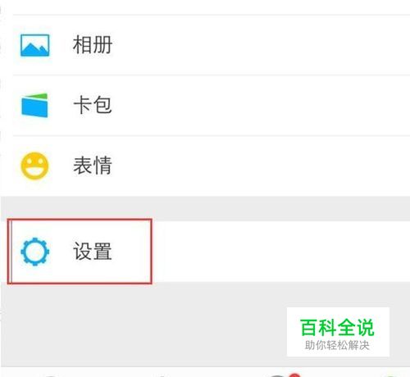
Task: Open the 卡包 menu entry text
Action: point(93,105)
